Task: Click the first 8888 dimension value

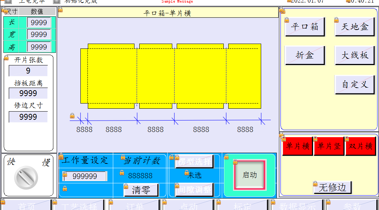Action: [x=84, y=130]
